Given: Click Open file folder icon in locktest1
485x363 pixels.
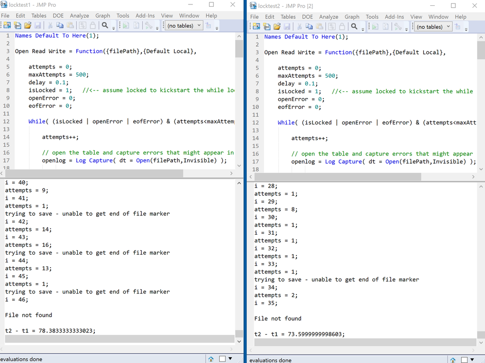Looking at the screenshot, I should (x=28, y=26).
